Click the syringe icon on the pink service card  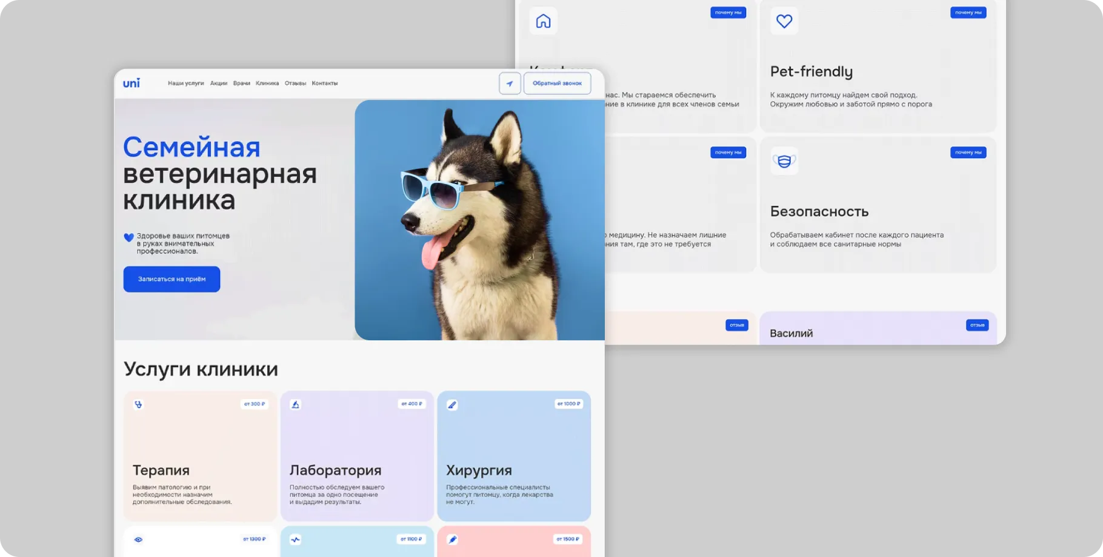click(452, 539)
